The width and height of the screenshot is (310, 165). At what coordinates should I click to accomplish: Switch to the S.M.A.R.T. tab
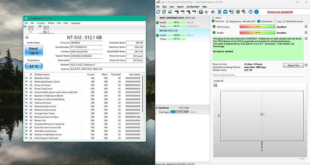pyautogui.click(x=249, y=21)
